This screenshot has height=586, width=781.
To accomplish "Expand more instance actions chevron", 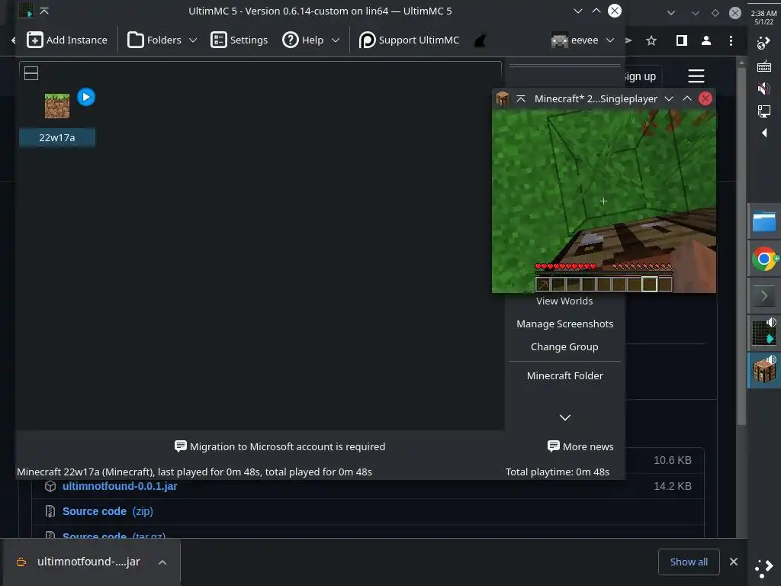I will pos(565,417).
